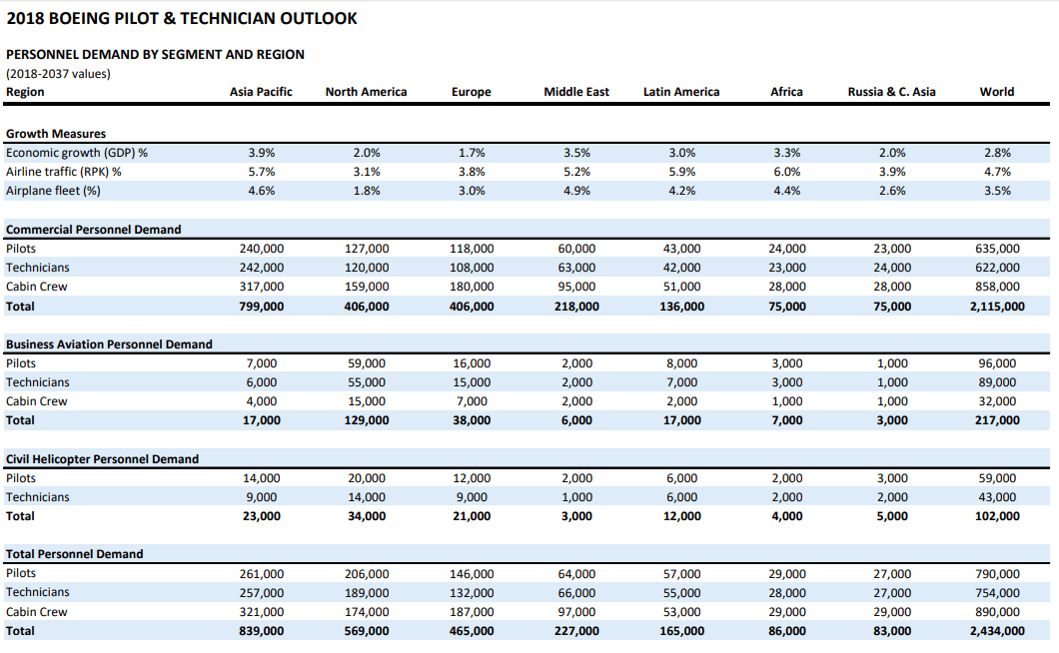The image size is (1059, 653).
Task: Click business aviation pilots North America '59,000'
Action: 367,363
